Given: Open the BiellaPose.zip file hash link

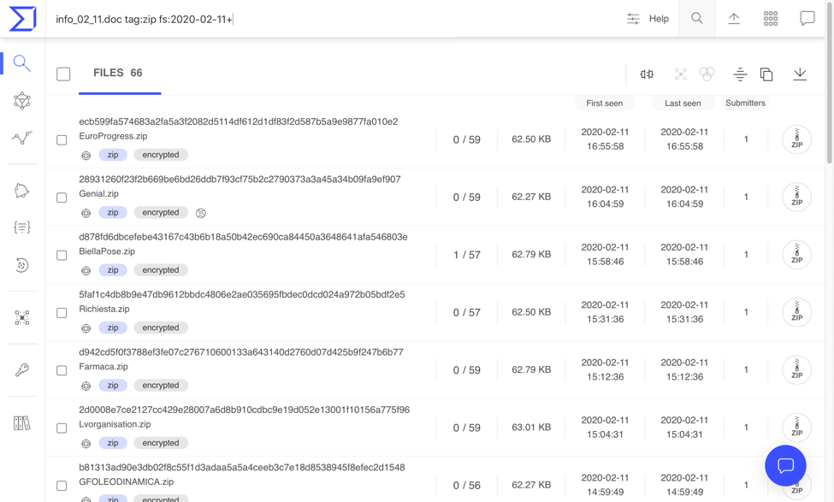Looking at the screenshot, I should point(243,237).
